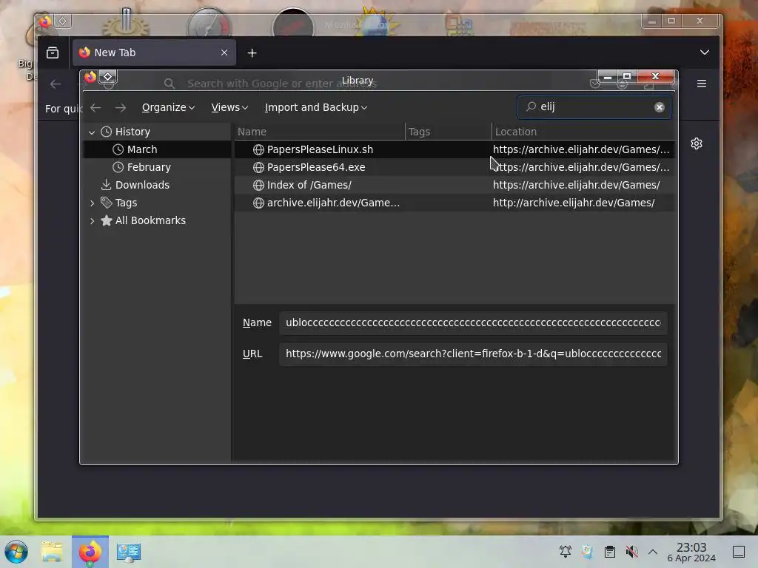The width and height of the screenshot is (758, 568).
Task: Select archive.elijahr.dev/Game... entry
Action: pos(455,203)
